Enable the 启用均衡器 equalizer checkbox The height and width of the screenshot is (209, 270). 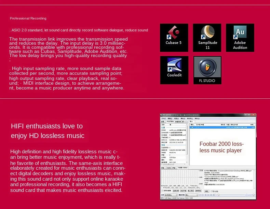(163, 191)
